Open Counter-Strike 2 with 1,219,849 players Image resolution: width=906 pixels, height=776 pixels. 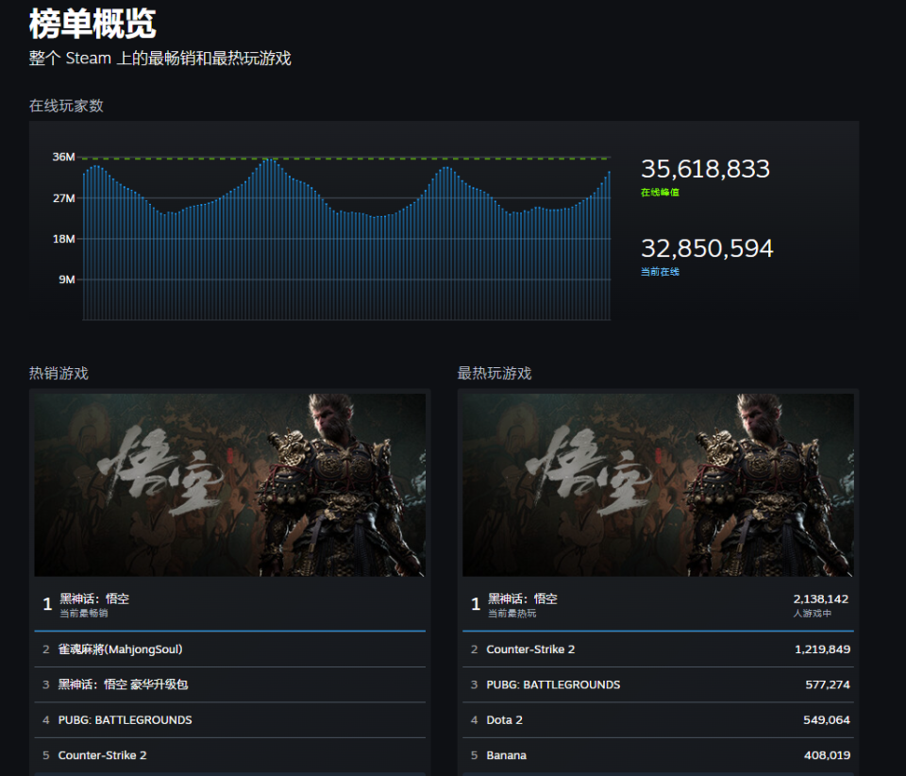658,649
